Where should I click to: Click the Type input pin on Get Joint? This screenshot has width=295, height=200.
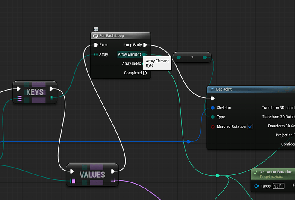point(213,117)
